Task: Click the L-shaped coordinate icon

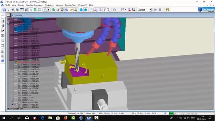Action: (109, 10)
